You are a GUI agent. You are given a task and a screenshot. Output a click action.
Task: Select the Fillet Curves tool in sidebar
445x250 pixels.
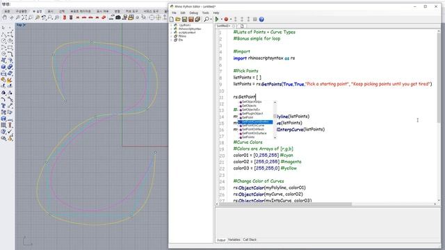click(x=10, y=54)
